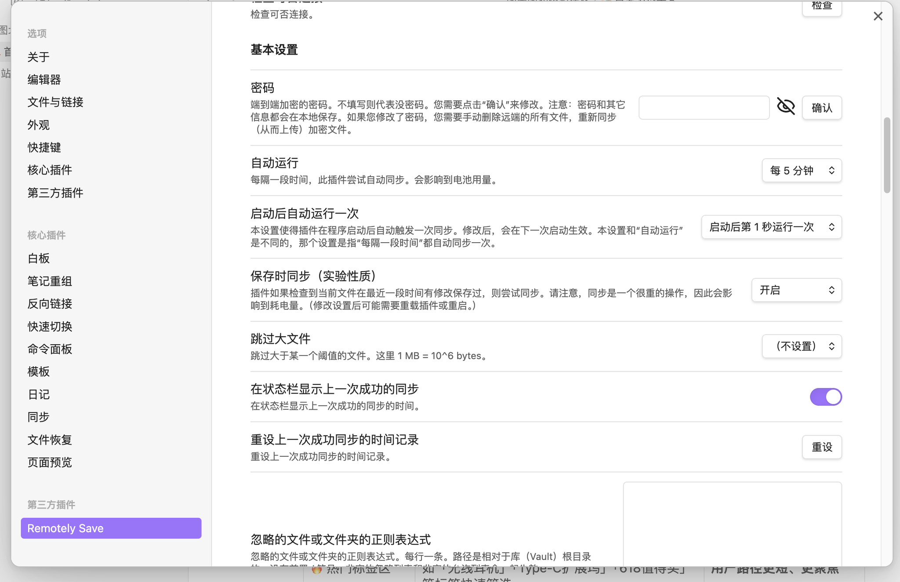Open the 启动后自动运行一次 dropdown
Image resolution: width=900 pixels, height=582 pixels.
click(x=771, y=227)
